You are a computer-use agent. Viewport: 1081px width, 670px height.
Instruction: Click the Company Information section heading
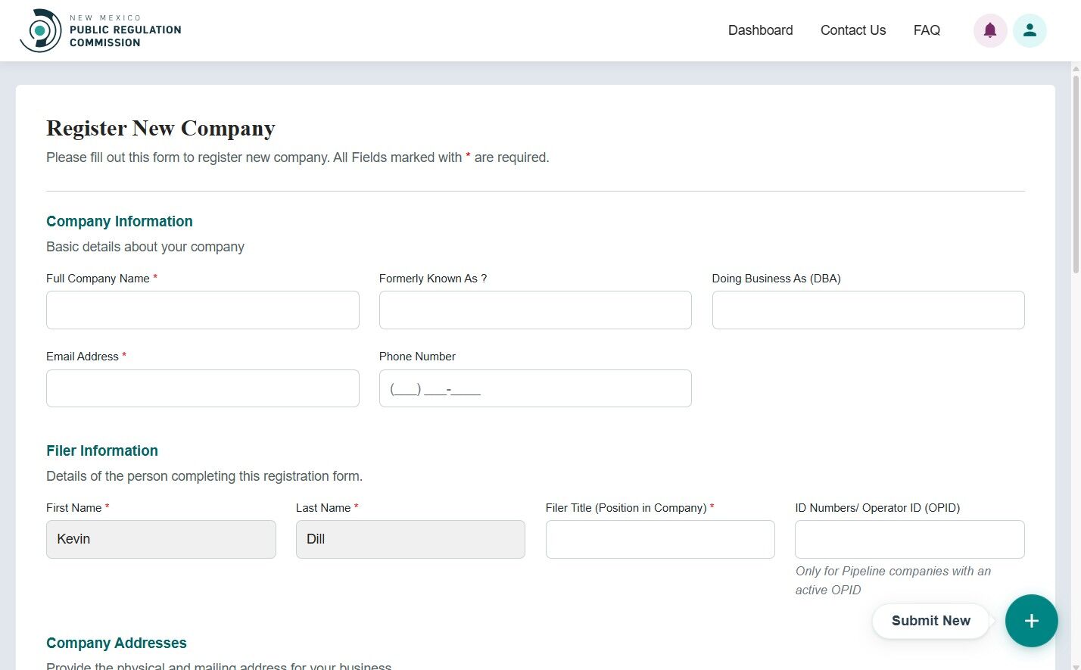119,221
